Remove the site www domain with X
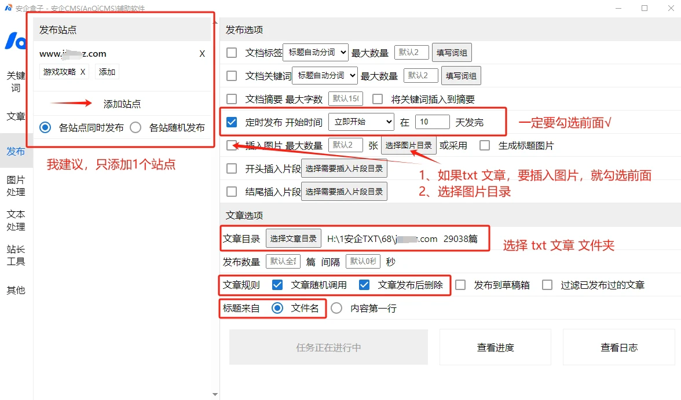681x400 pixels. (202, 54)
